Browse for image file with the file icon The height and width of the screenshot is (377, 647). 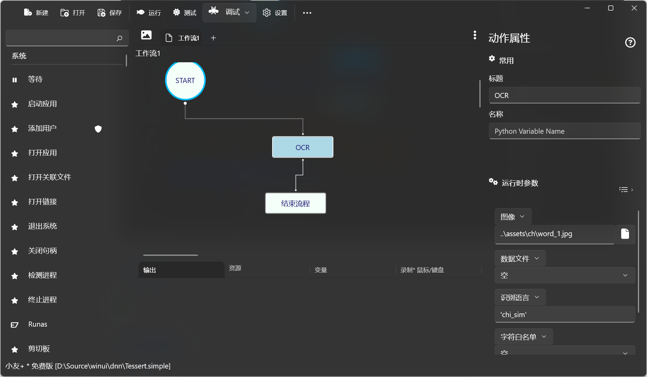point(625,234)
